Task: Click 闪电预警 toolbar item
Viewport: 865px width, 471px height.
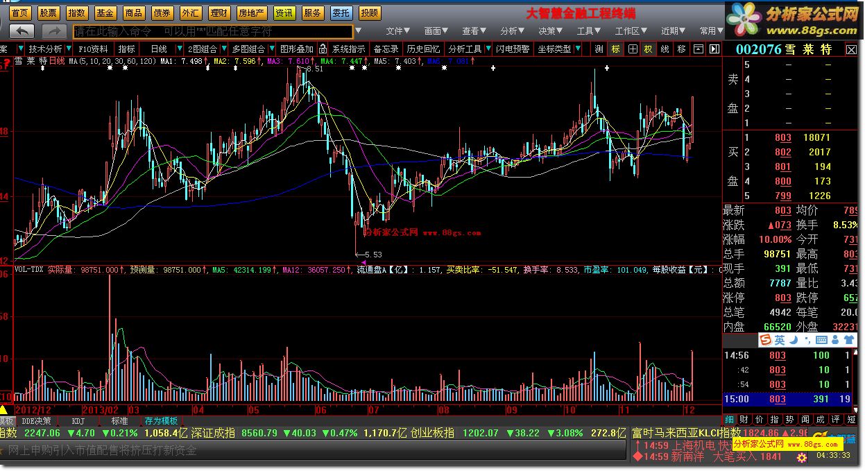Action: pyautogui.click(x=513, y=49)
